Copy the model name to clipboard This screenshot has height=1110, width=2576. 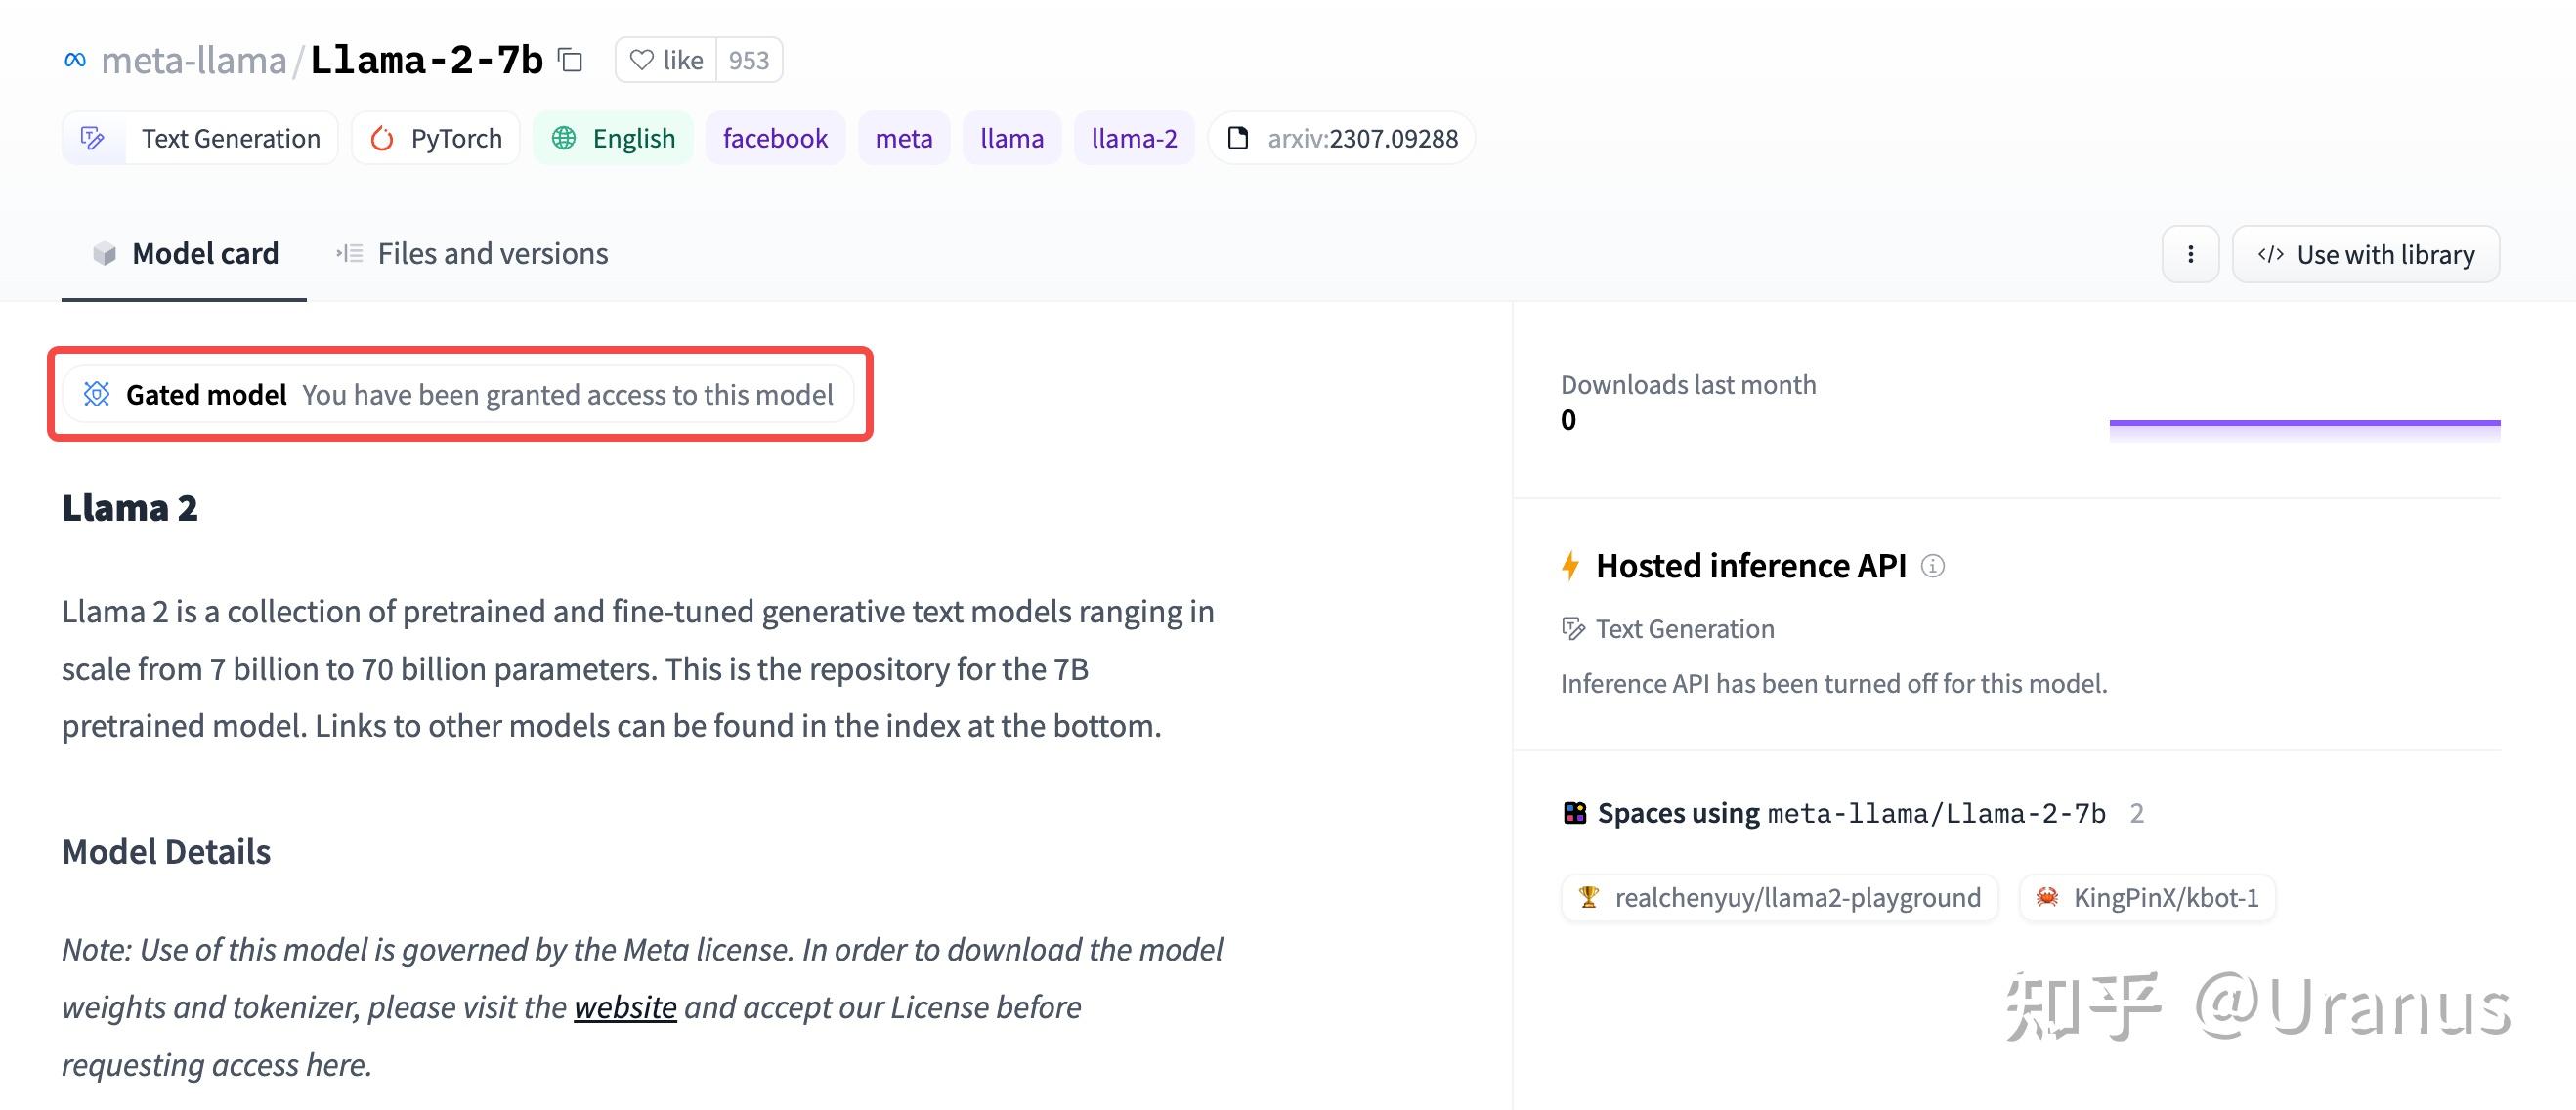(570, 60)
